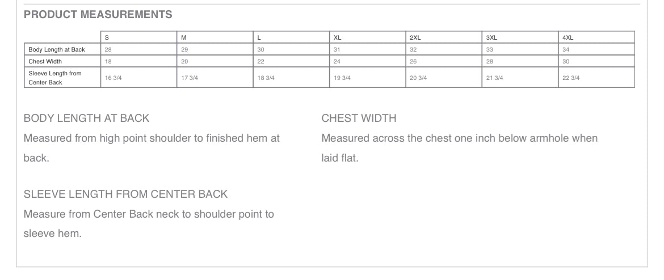
Task: Click the PRODUCT MEASUREMENTS heading
Action: 98,15
